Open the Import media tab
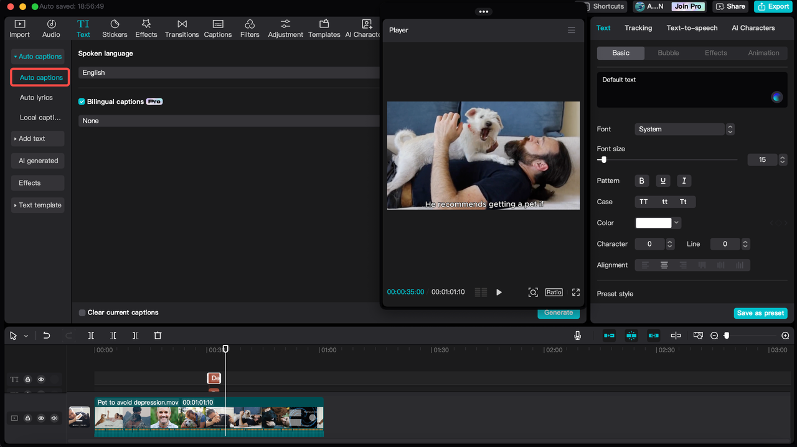 coord(19,28)
